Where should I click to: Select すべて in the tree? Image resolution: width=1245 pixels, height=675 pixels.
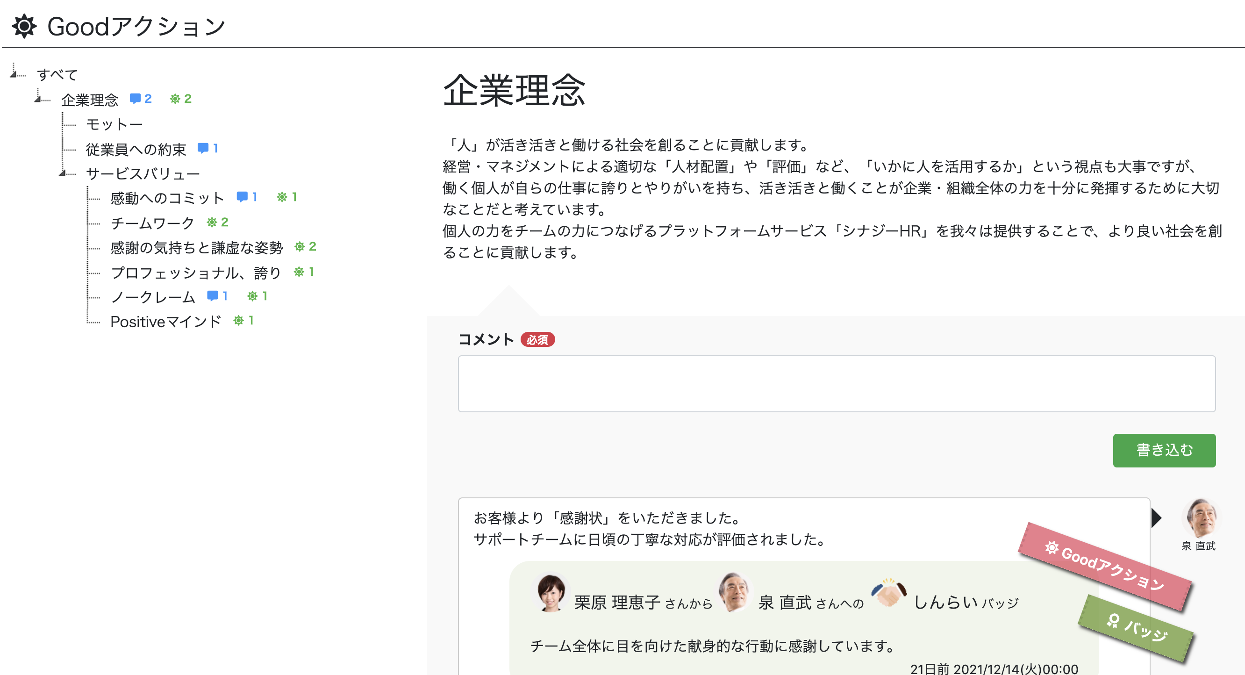click(57, 74)
